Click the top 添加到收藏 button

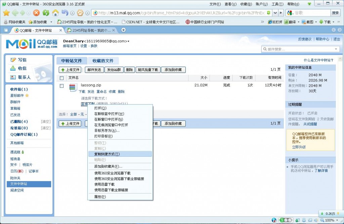point(173,70)
